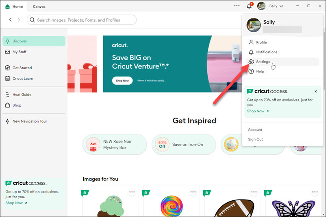The image size is (326, 217).
Task: Select the Save on Iron-On chip
Action: [184, 145]
